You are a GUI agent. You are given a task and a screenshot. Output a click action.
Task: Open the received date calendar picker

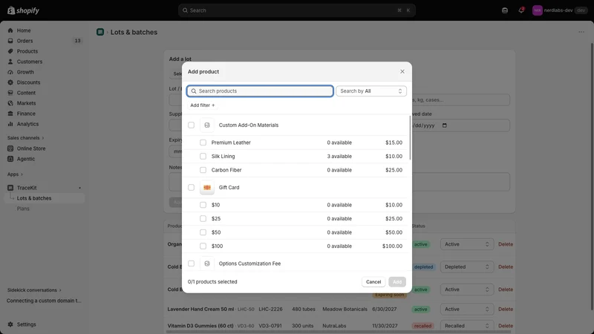pyautogui.click(x=445, y=125)
